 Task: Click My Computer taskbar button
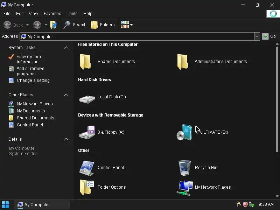click(42, 205)
